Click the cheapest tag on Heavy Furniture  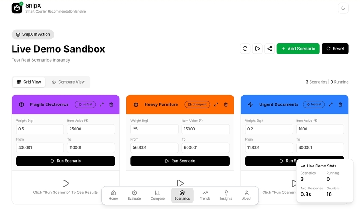[x=197, y=104]
